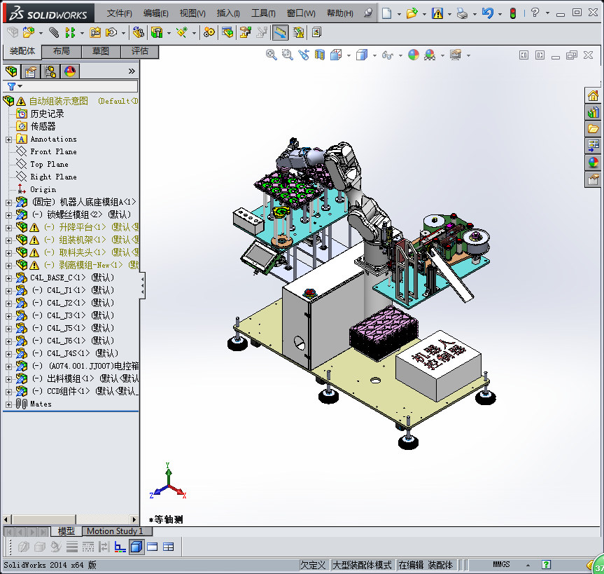Image resolution: width=604 pixels, height=574 pixels.
Task: Select the 模型 bottom tab
Action: [x=66, y=531]
